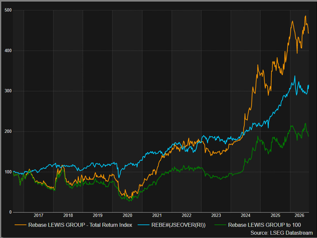
Task: Click the 2022 x-axis label
Action: tap(186, 215)
